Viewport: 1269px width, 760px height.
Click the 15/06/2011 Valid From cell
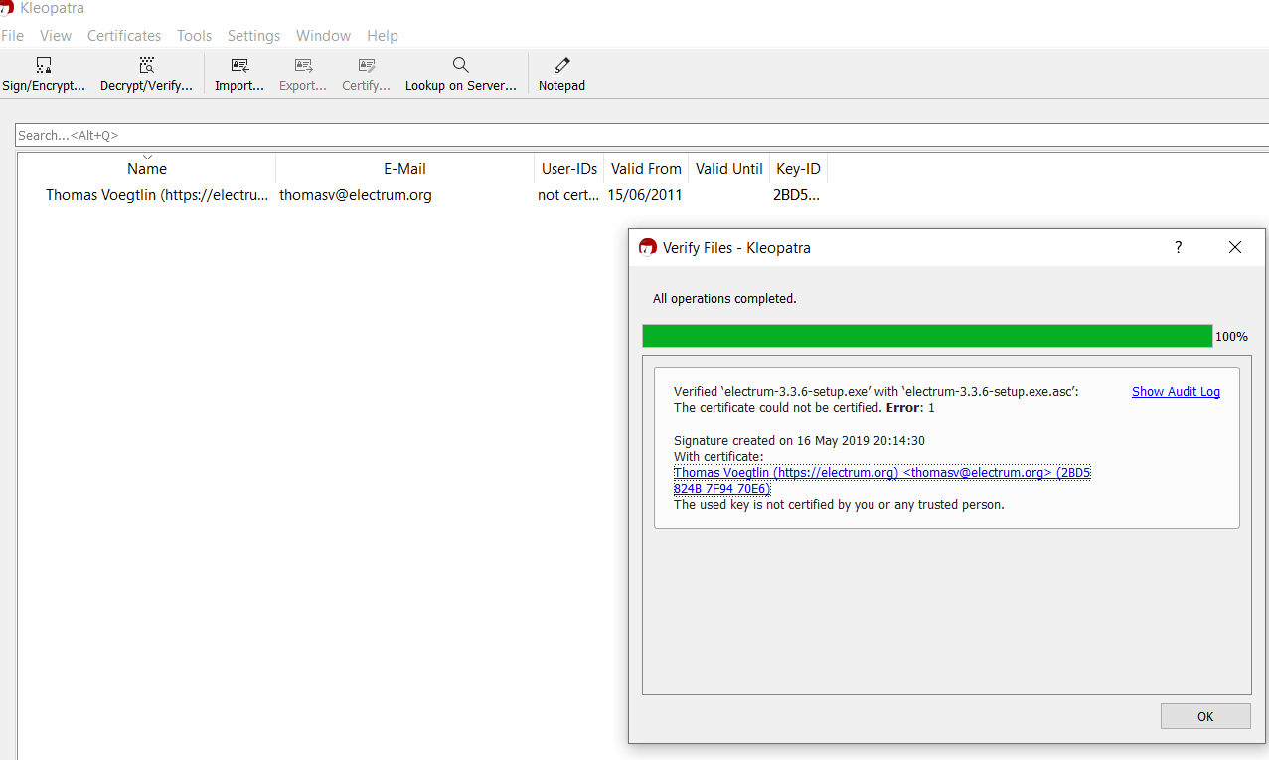(x=645, y=195)
